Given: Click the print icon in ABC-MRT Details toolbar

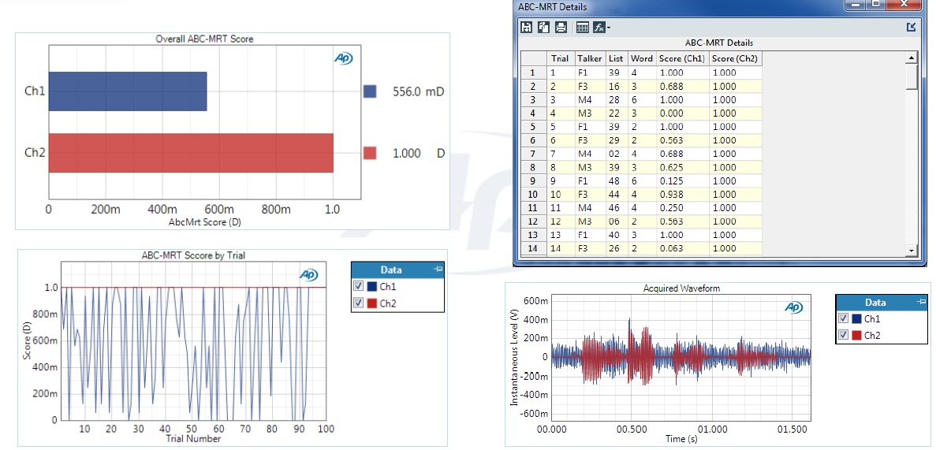Looking at the screenshot, I should pos(561,28).
